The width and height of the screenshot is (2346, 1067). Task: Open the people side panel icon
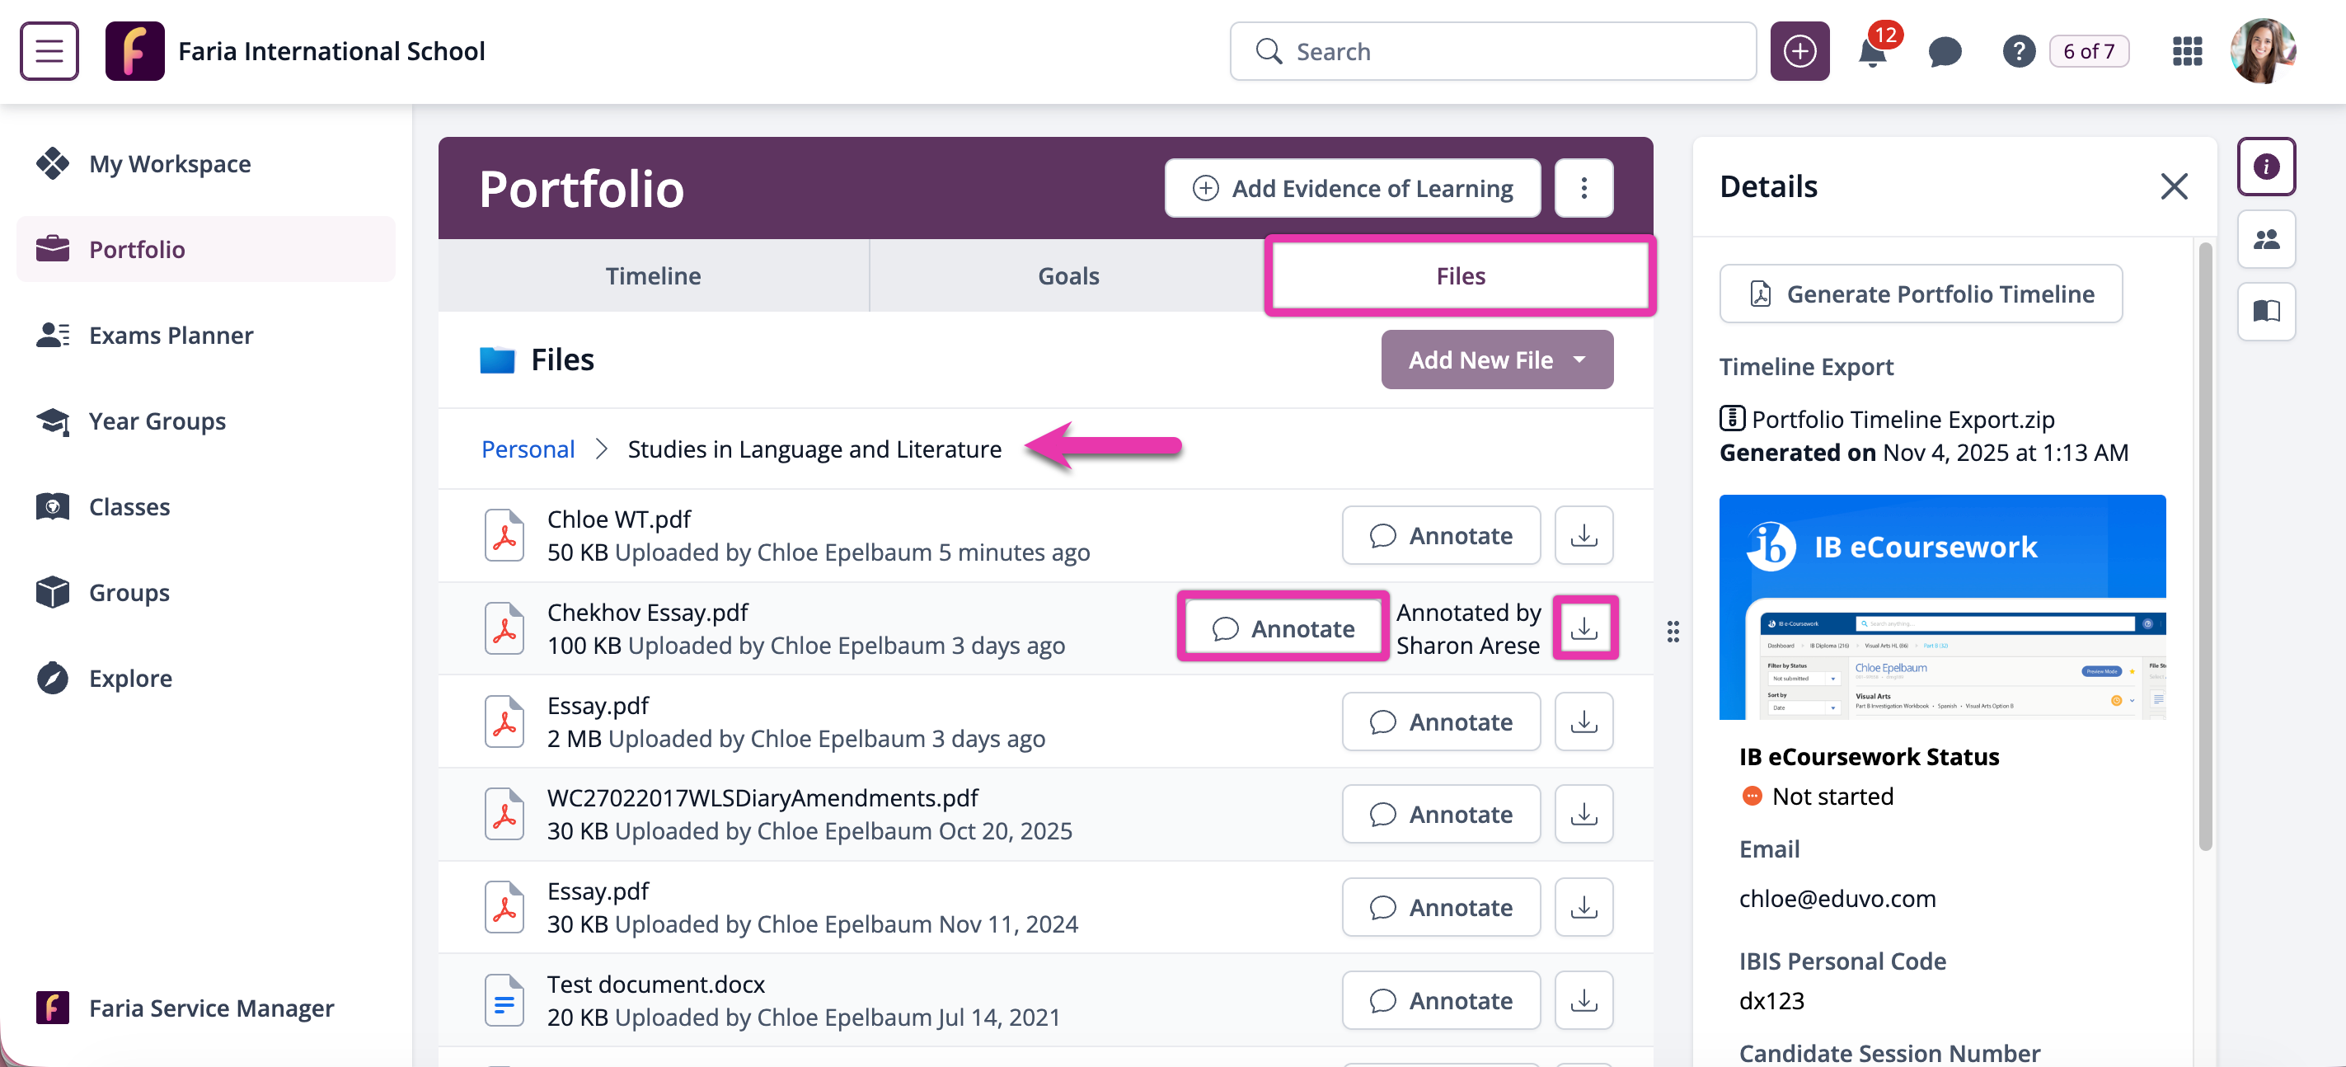click(x=2265, y=240)
